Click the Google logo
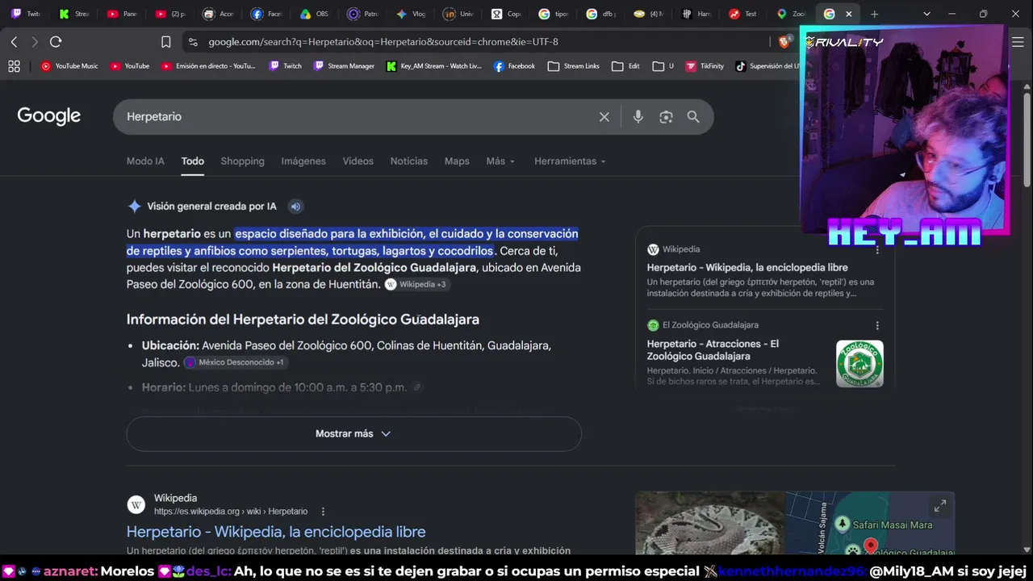This screenshot has height=581, width=1033. click(x=49, y=116)
